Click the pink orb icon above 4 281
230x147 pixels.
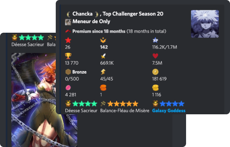tap(68, 87)
